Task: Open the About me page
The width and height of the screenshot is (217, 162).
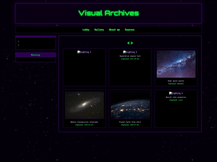Action: click(x=114, y=30)
